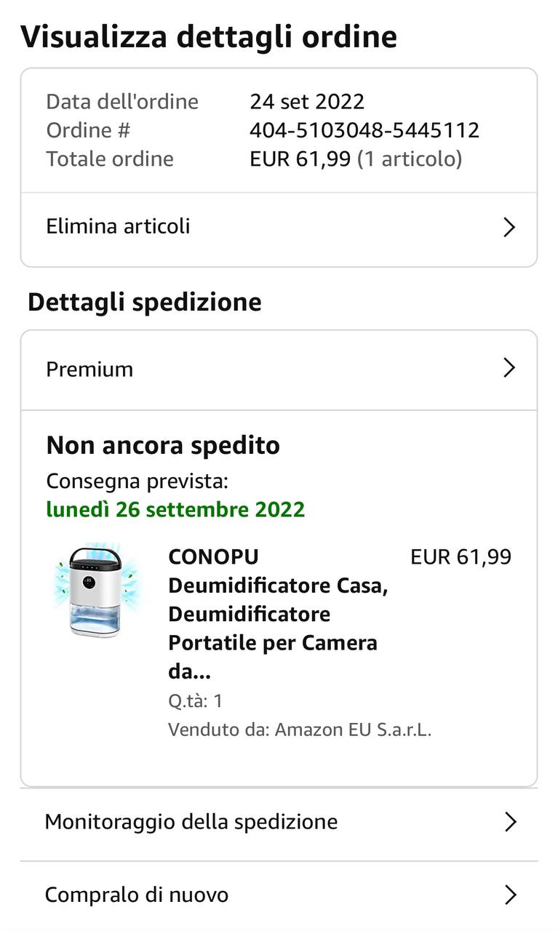
Task: Tap the chevron arrow beside Premium
Action: click(x=509, y=369)
